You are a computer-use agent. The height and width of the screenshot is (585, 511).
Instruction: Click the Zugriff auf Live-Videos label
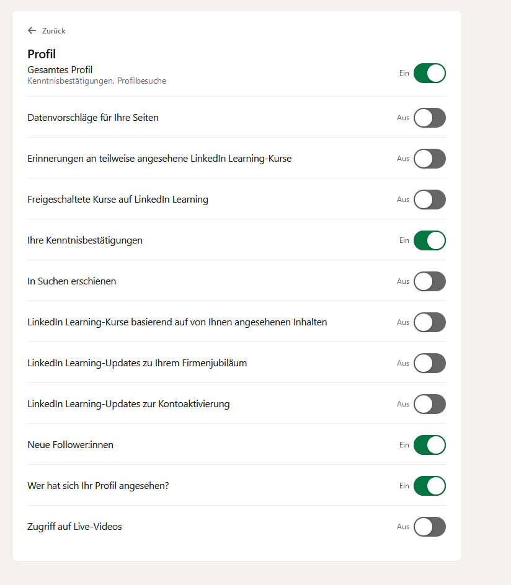tap(74, 527)
